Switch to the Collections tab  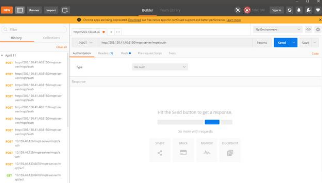[x=51, y=38]
